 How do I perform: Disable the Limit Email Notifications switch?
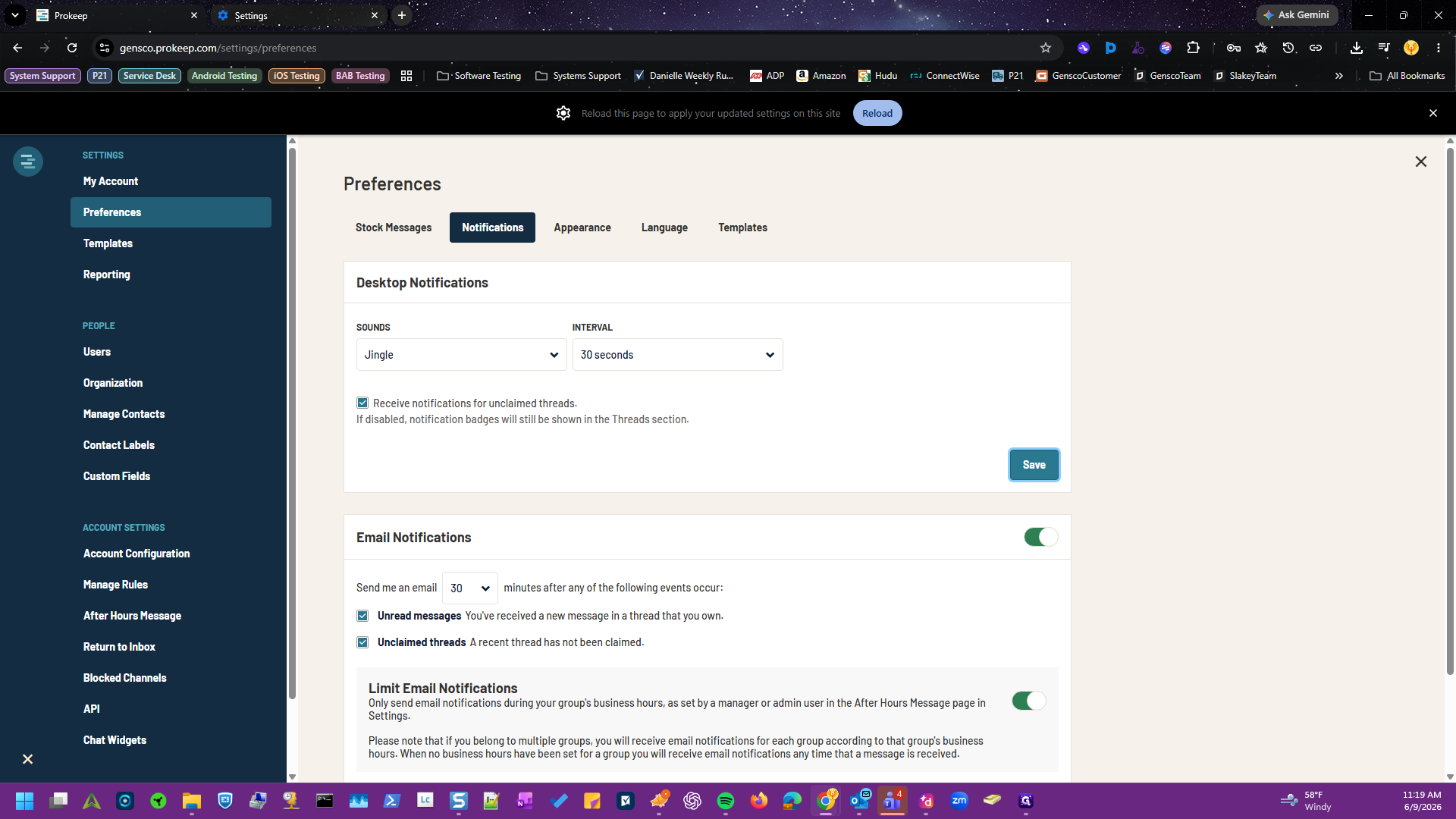pos(1029,701)
